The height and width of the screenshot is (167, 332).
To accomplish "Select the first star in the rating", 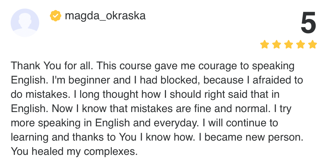I will [264, 45].
